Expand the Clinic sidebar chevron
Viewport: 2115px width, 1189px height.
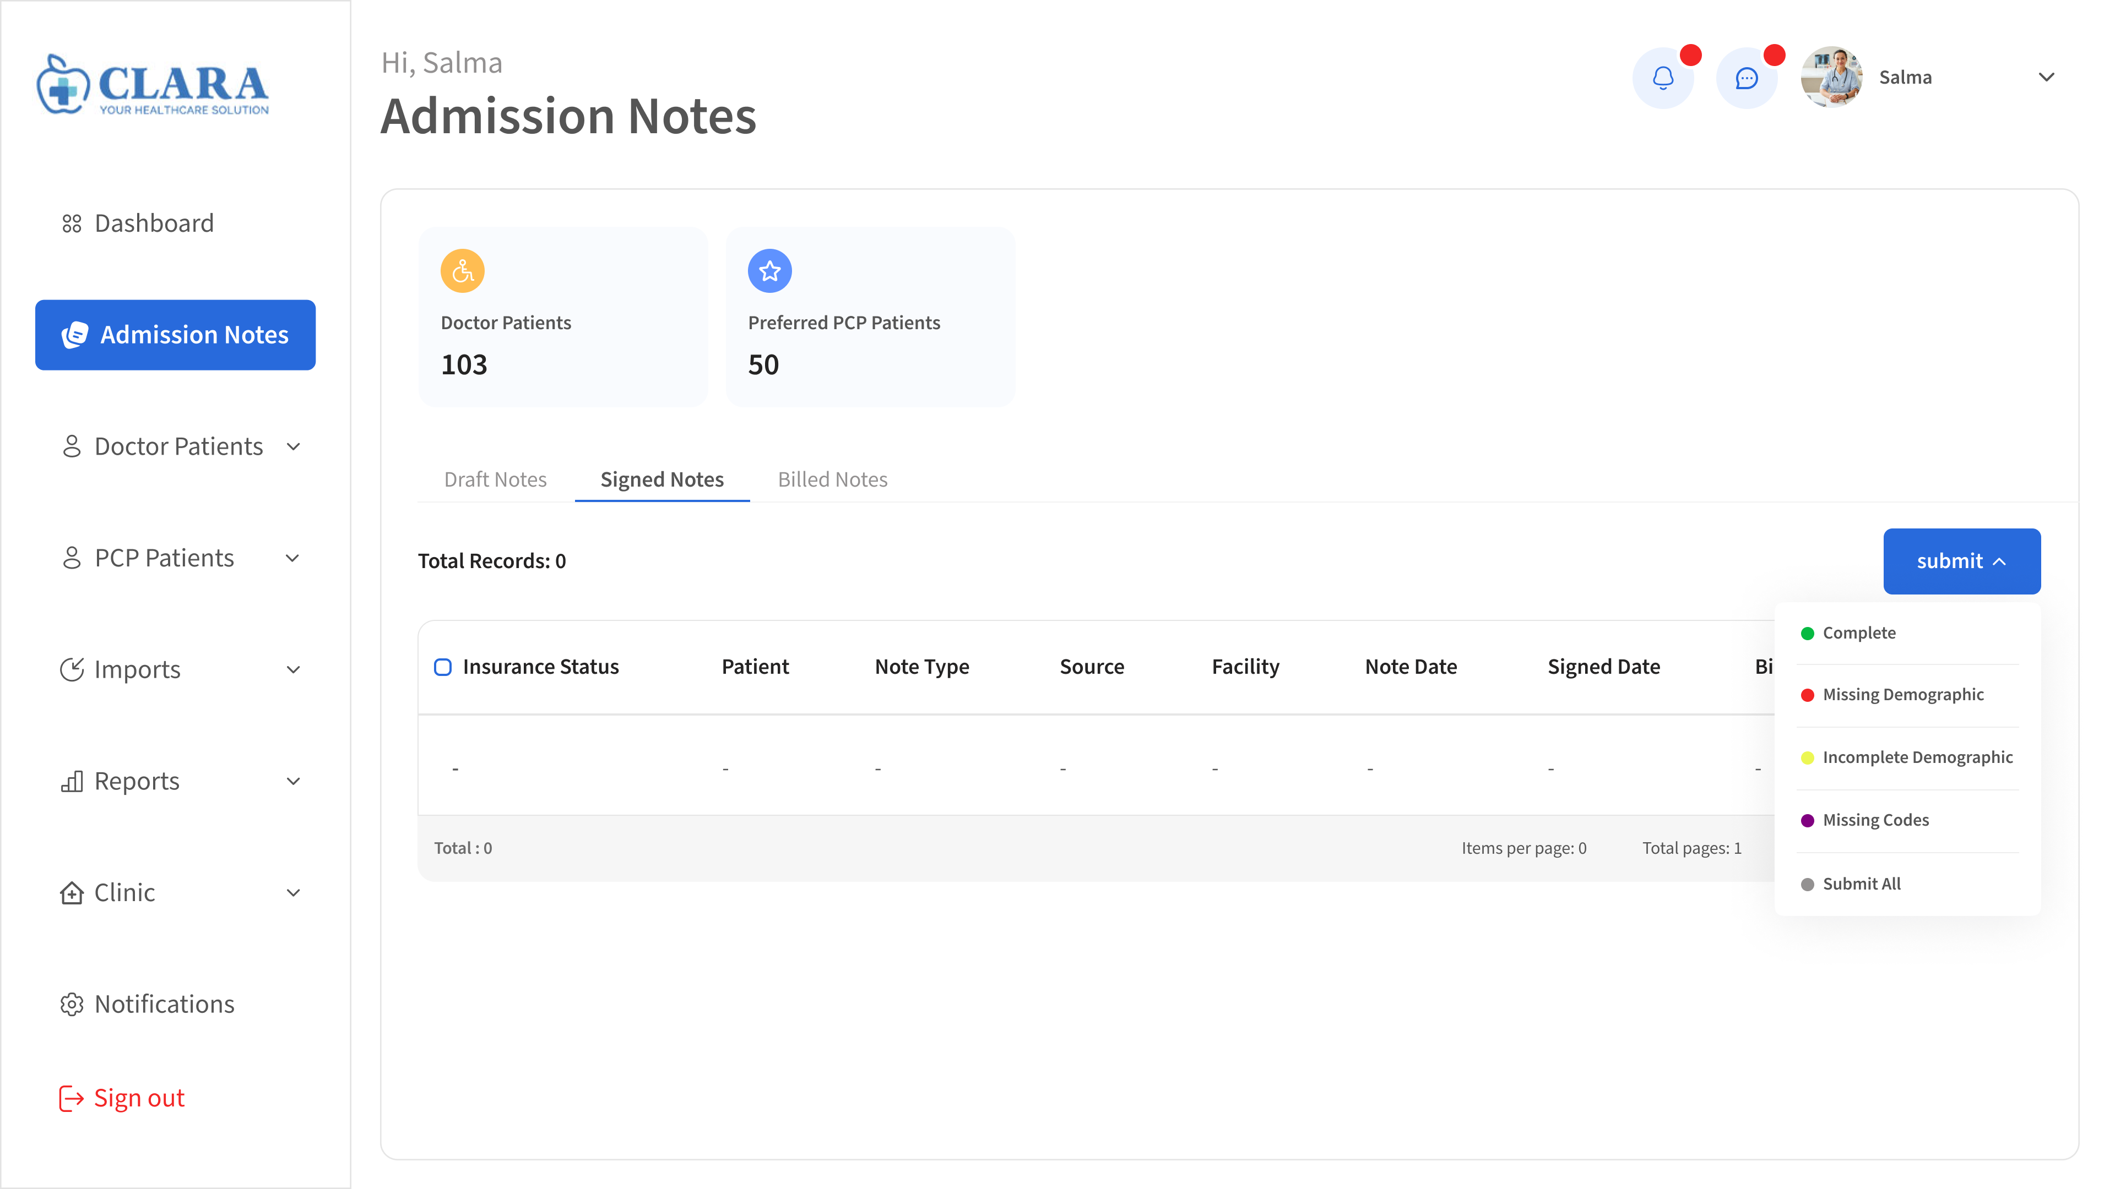click(293, 893)
